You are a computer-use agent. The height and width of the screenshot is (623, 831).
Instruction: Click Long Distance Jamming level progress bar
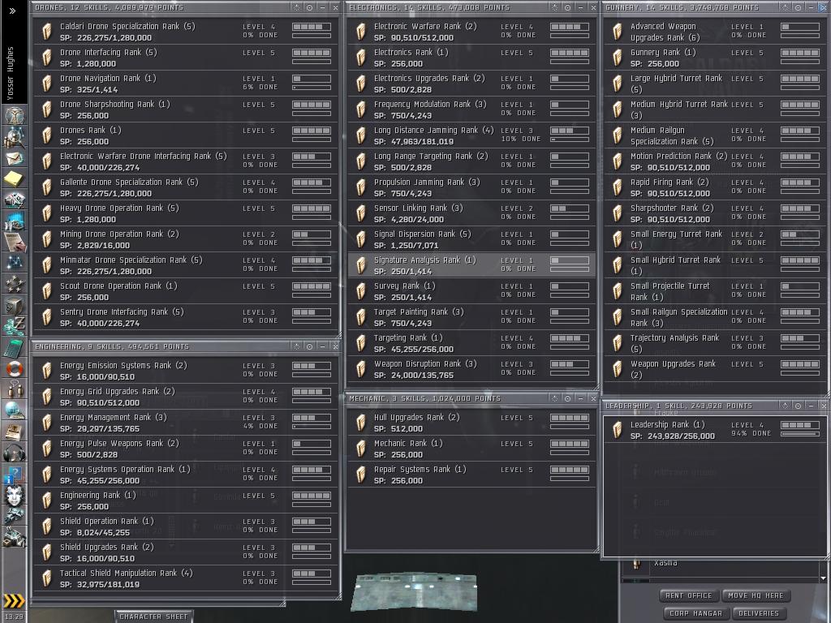click(x=569, y=131)
